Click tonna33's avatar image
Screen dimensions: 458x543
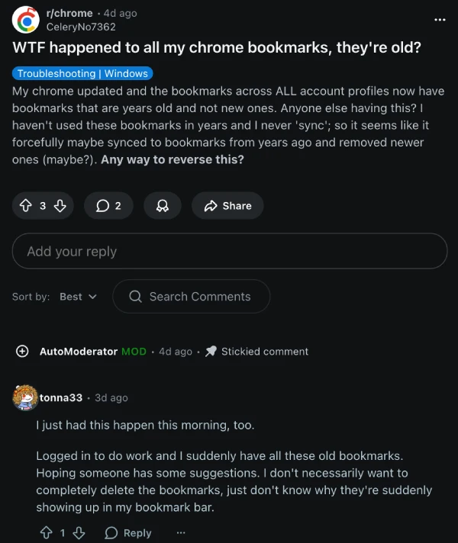[x=25, y=398]
